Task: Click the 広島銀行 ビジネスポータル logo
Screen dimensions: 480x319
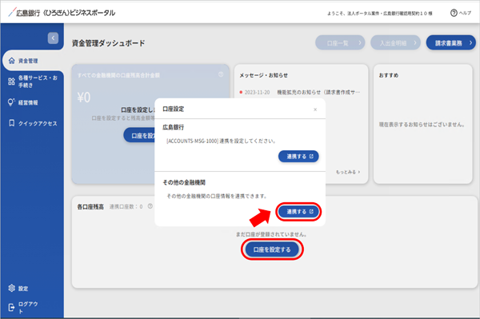Action: 62,13
